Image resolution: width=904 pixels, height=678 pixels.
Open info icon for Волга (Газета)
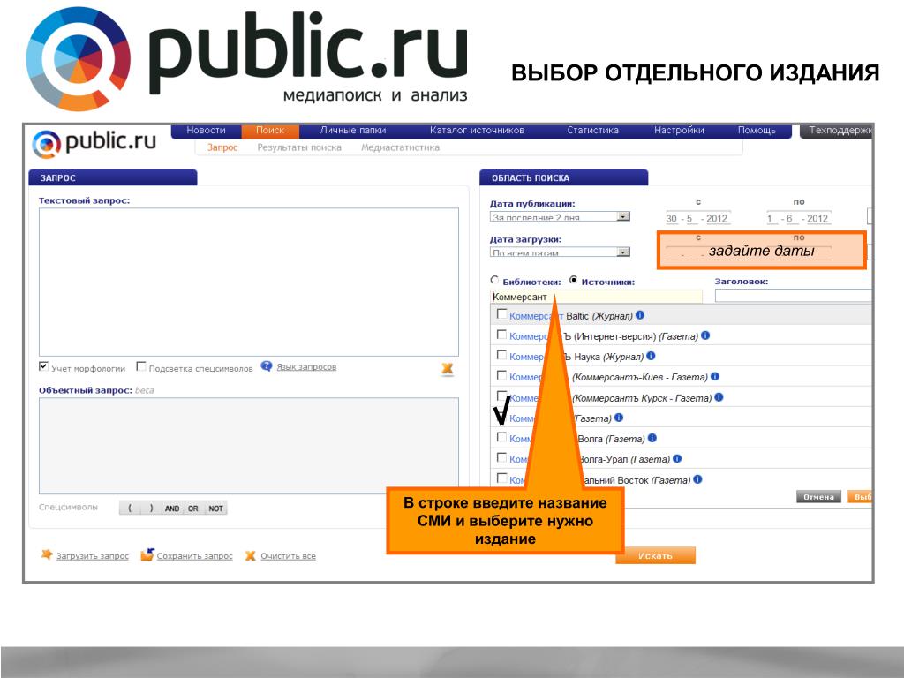[652, 438]
